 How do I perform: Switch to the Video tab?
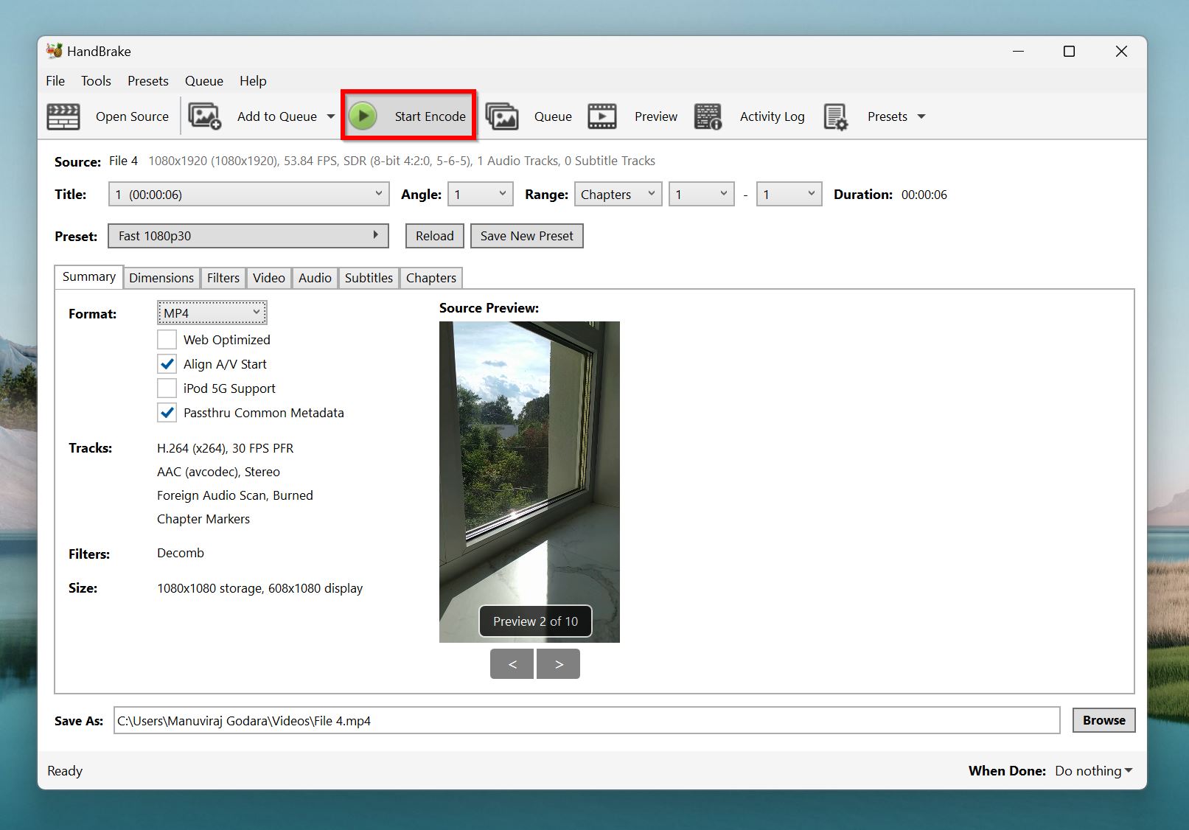[x=268, y=278]
